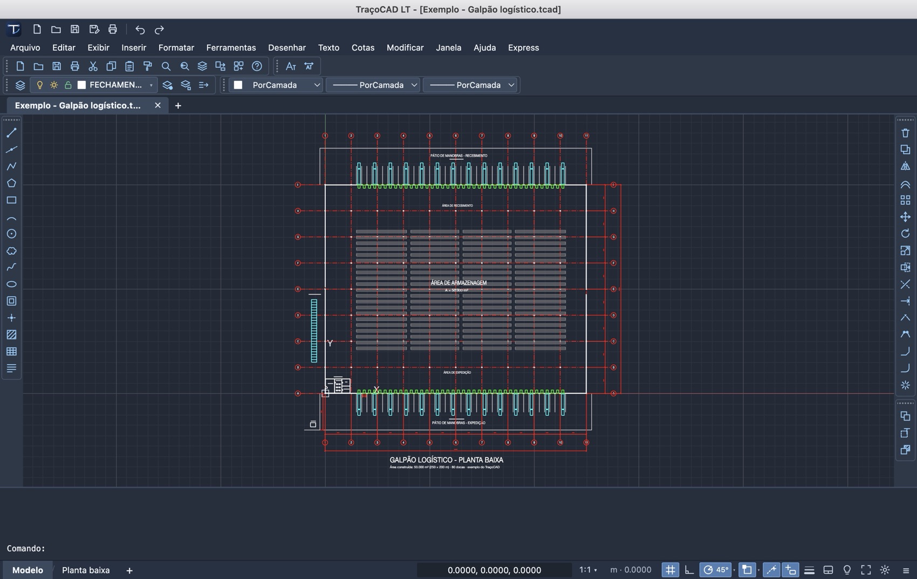
Task: Click the Erase (trash) tool
Action: pos(905,132)
